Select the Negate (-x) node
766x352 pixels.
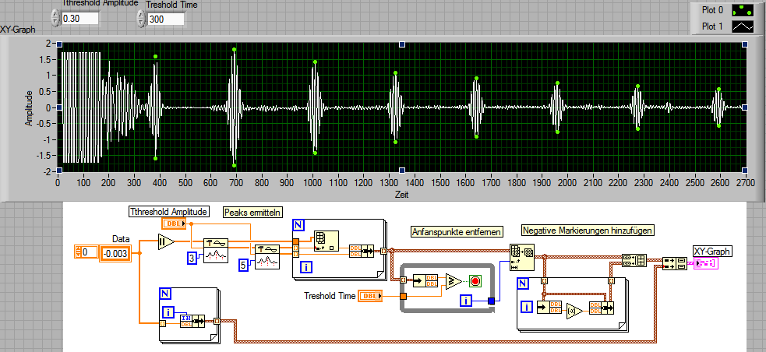click(574, 310)
